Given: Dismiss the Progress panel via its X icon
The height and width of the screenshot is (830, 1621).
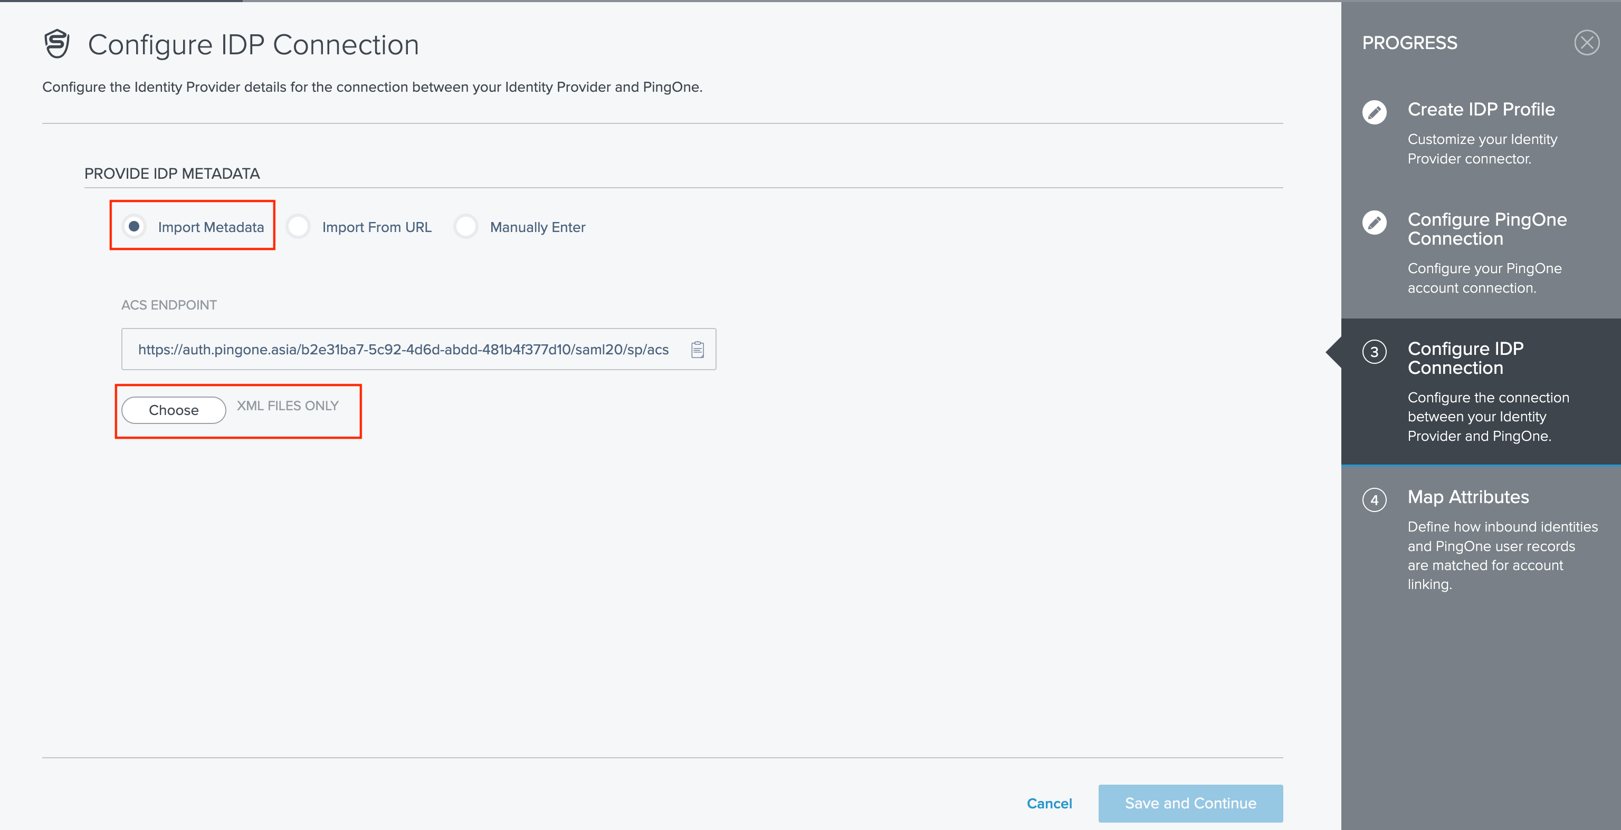Looking at the screenshot, I should click(1587, 43).
